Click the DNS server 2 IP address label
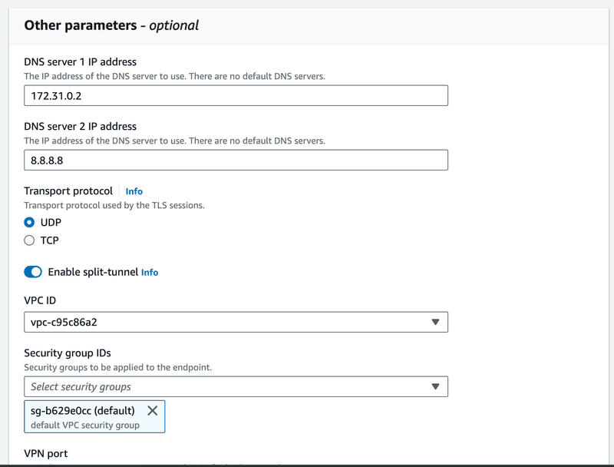 pos(81,127)
